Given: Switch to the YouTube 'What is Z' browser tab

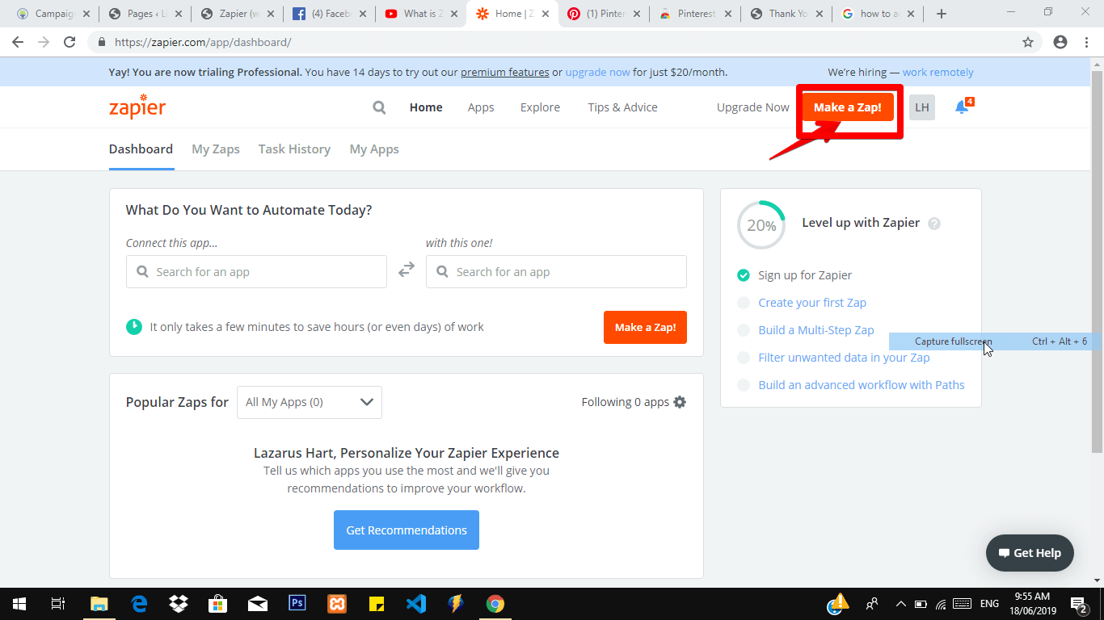Looking at the screenshot, I should (420, 14).
